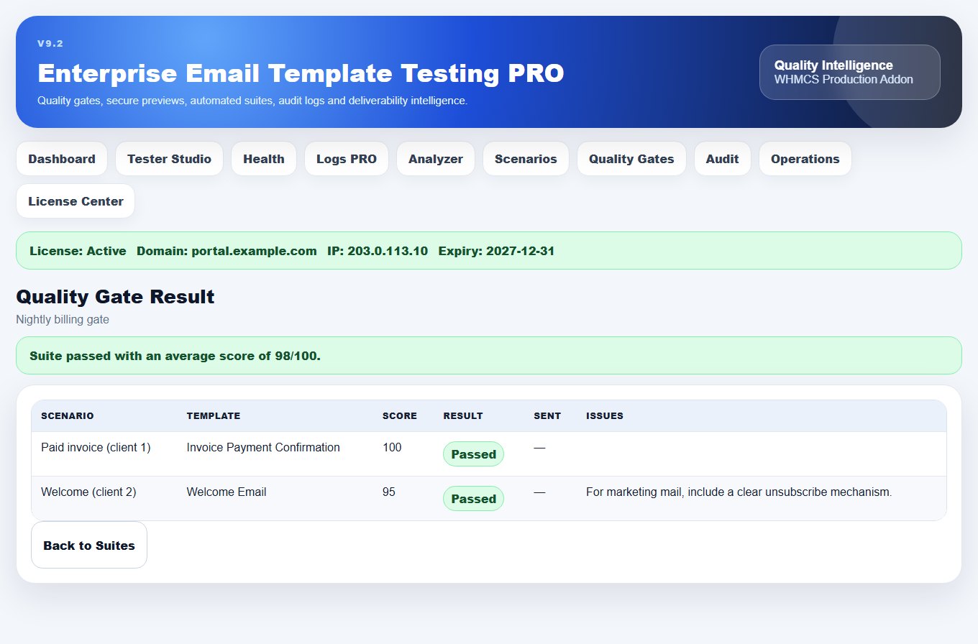Screen dimensions: 978x644
Task: Click the V9.2 version label
Action: click(50, 44)
